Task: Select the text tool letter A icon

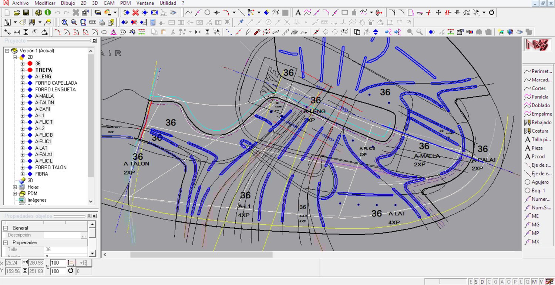Action: click(298, 13)
